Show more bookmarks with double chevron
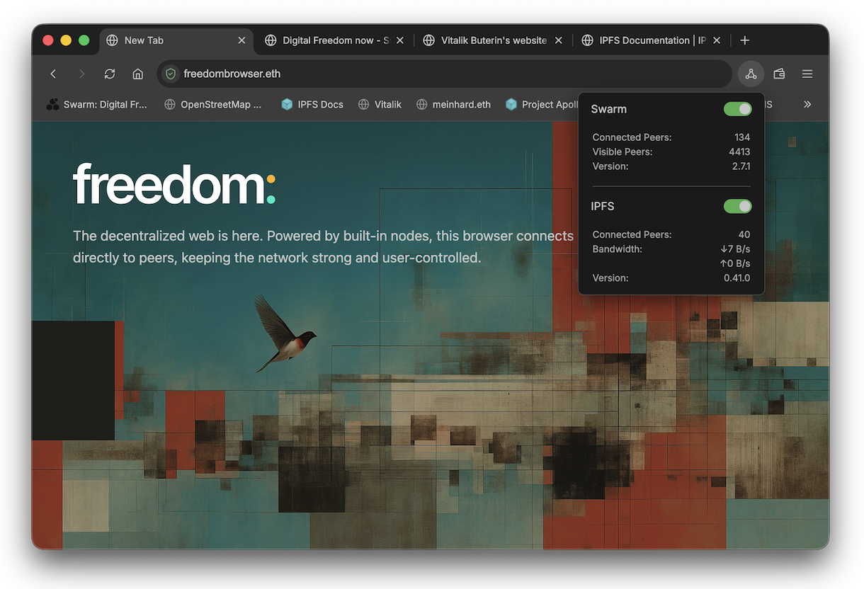This screenshot has height=589, width=864. (x=807, y=104)
